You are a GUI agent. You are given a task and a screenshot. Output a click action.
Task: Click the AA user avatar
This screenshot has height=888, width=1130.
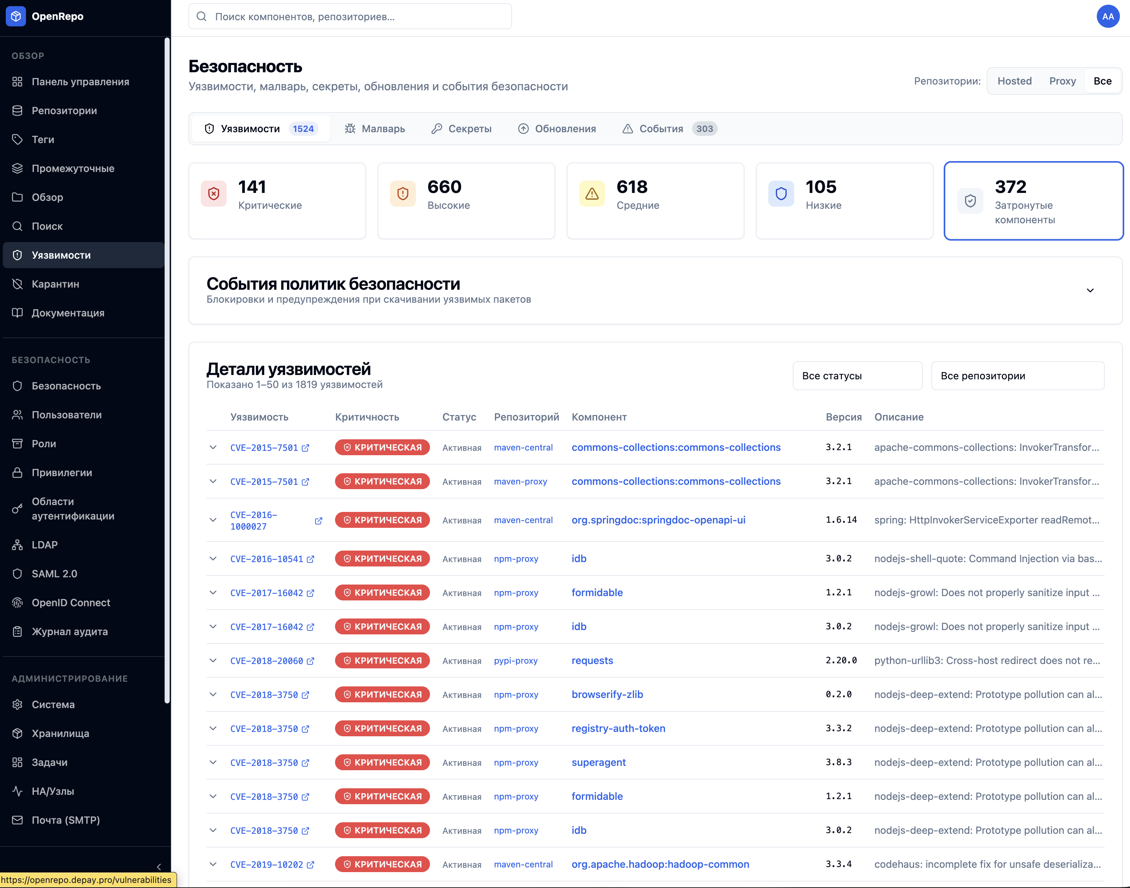click(1108, 16)
